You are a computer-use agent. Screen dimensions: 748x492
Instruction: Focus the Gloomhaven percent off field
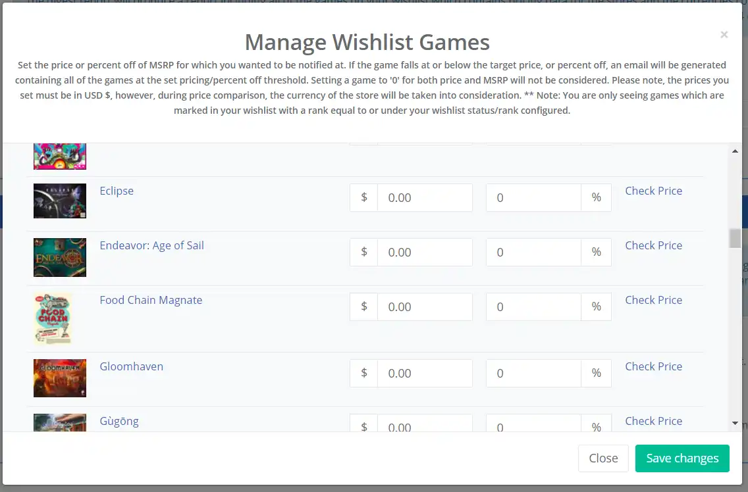(x=533, y=373)
